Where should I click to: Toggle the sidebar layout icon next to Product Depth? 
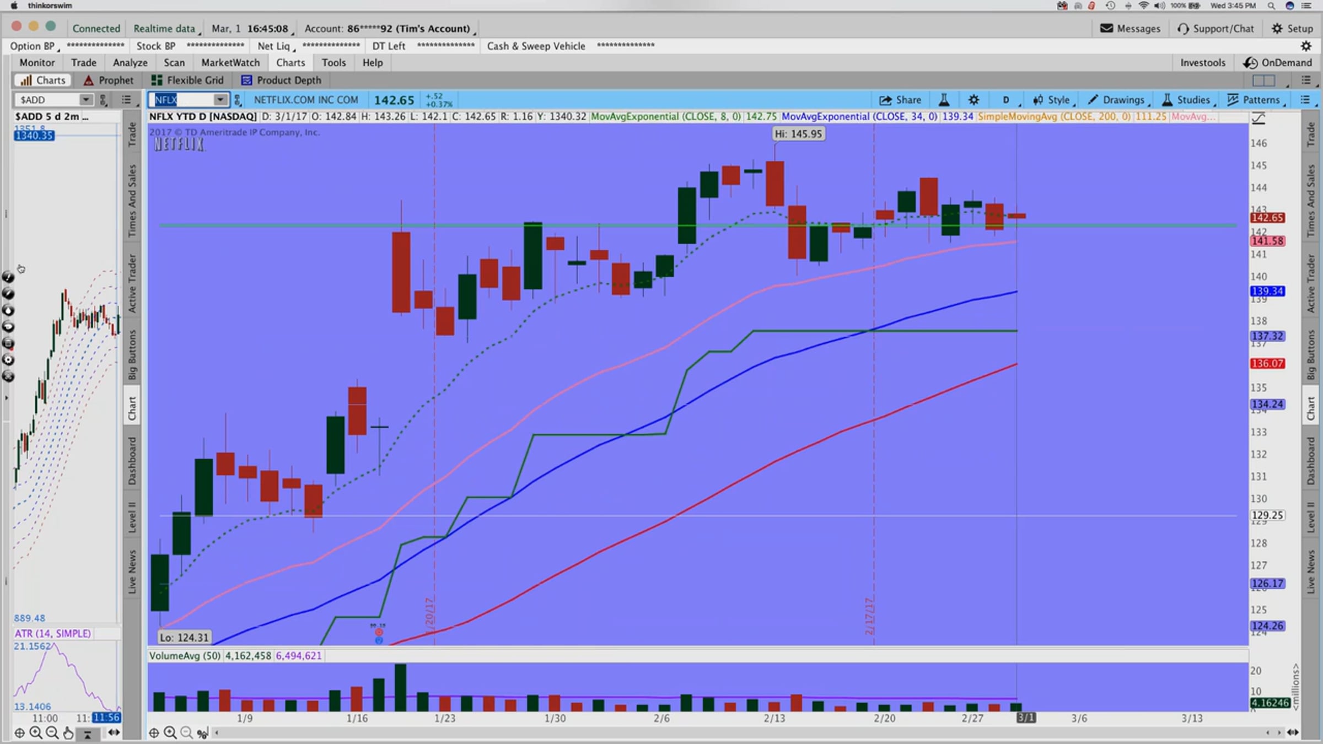[1263, 80]
